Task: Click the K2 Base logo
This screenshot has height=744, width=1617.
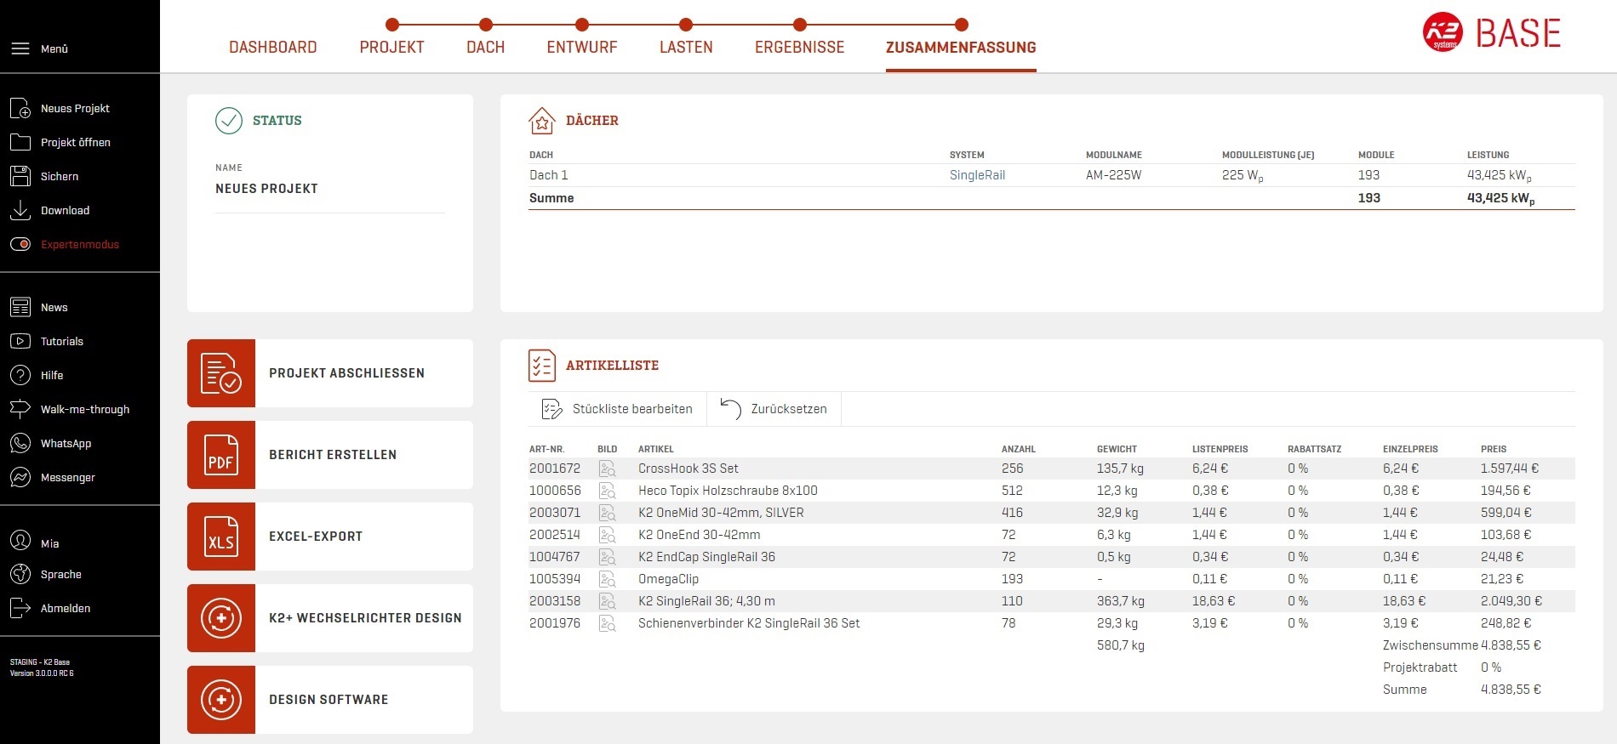Action: (1492, 33)
